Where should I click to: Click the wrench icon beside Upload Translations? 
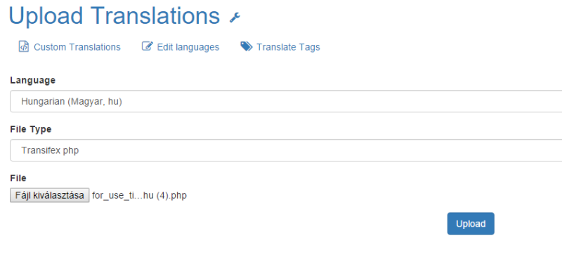pyautogui.click(x=235, y=17)
